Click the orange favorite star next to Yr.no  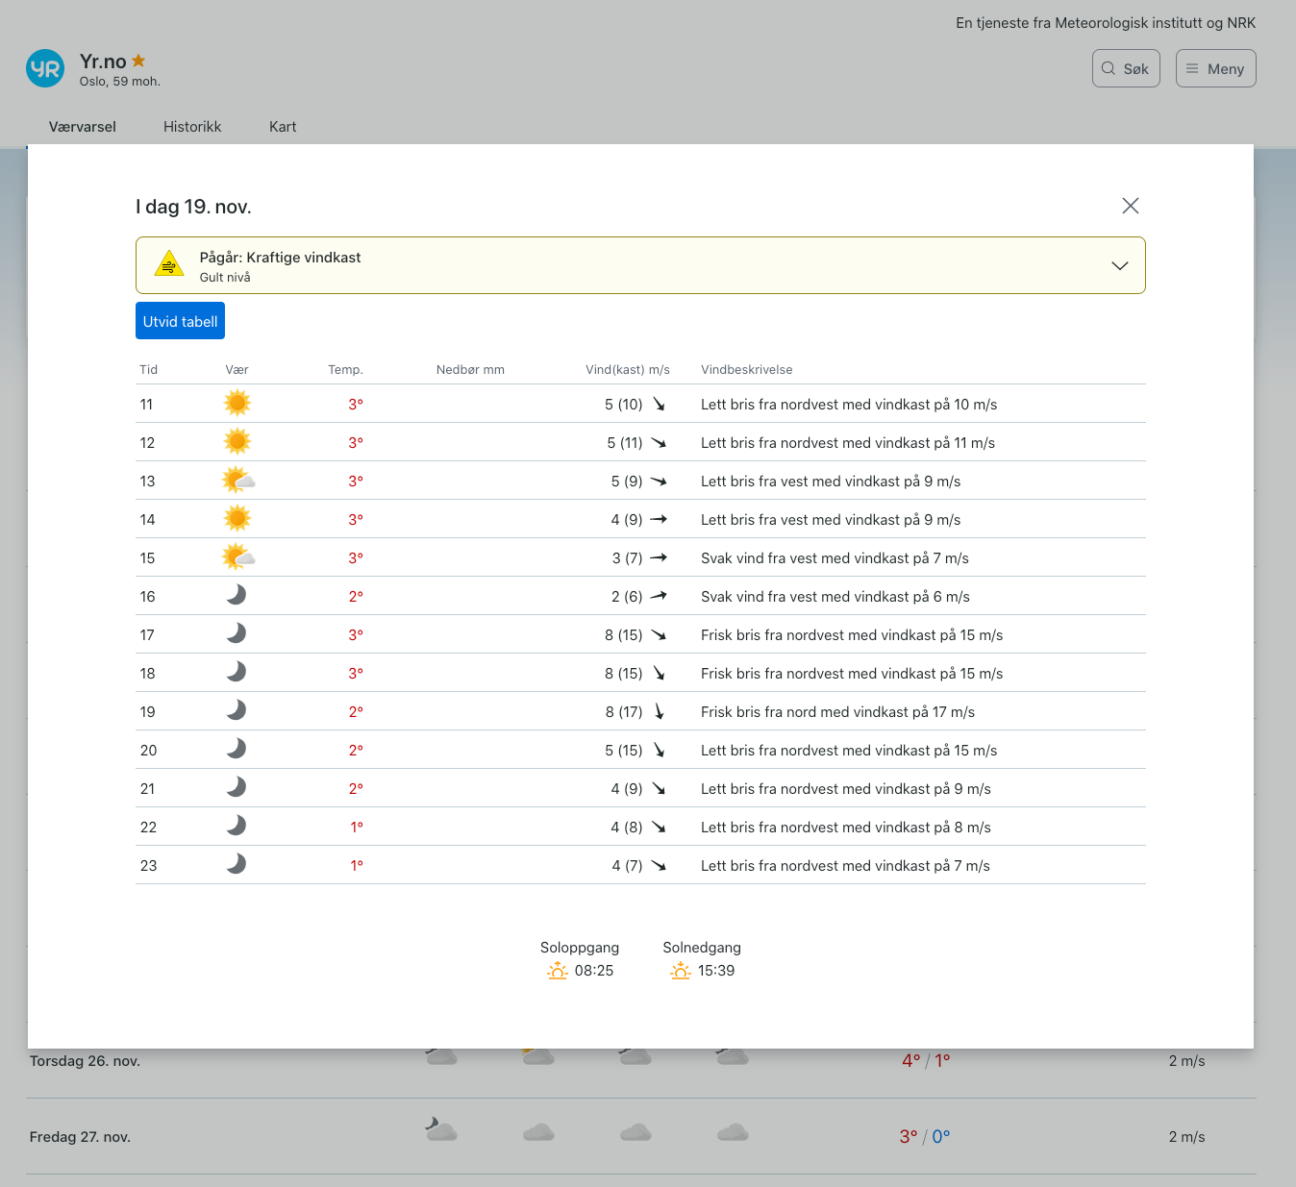[x=138, y=61]
